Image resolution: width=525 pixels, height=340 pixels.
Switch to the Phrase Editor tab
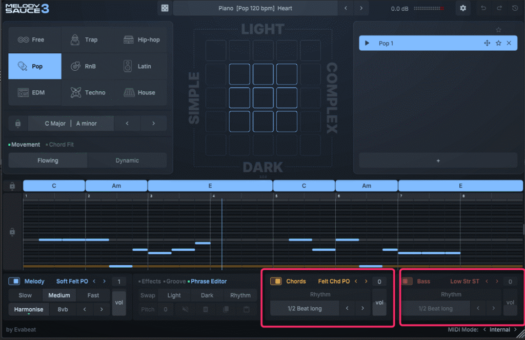(x=208, y=281)
